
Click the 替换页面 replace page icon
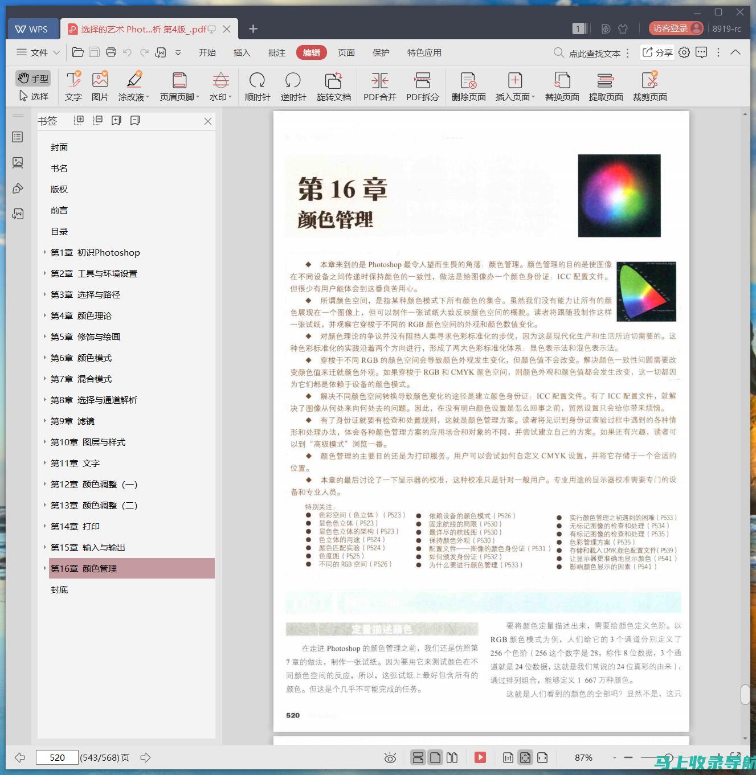(562, 80)
